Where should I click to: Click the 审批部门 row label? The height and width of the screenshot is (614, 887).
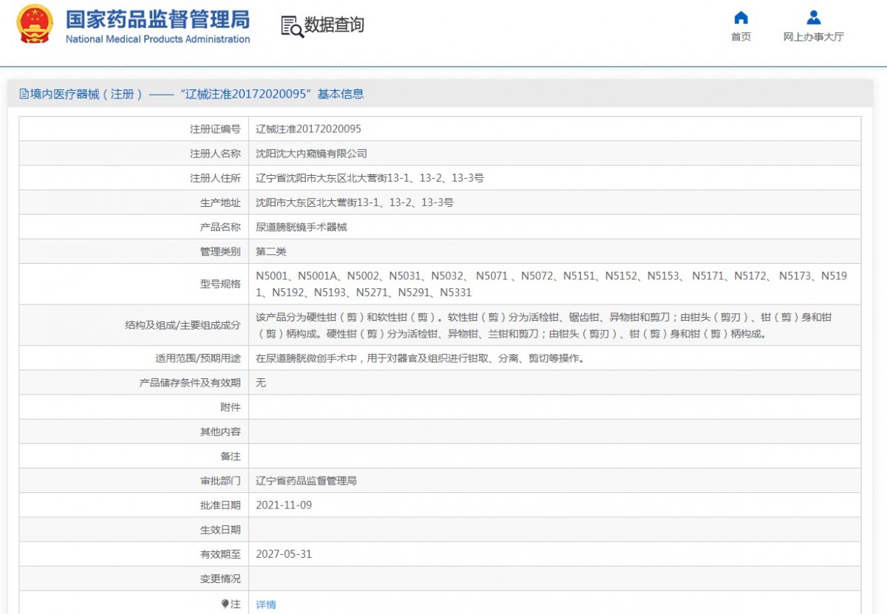[220, 481]
